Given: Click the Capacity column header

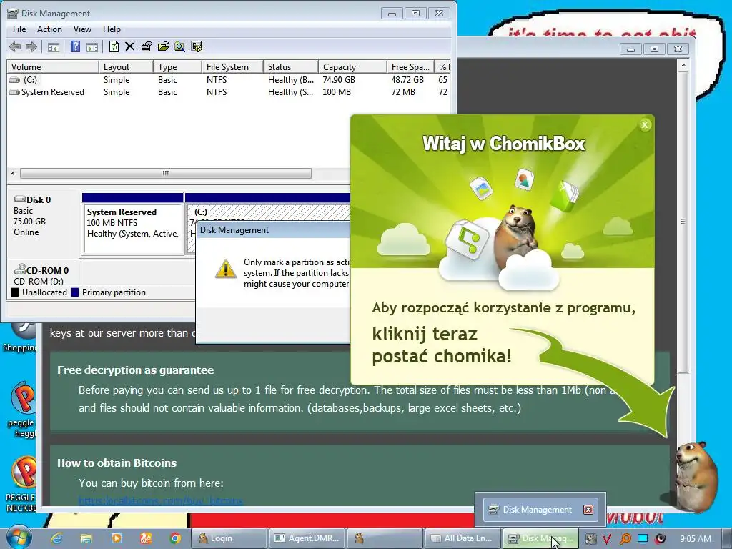Looking at the screenshot, I should tap(352, 66).
